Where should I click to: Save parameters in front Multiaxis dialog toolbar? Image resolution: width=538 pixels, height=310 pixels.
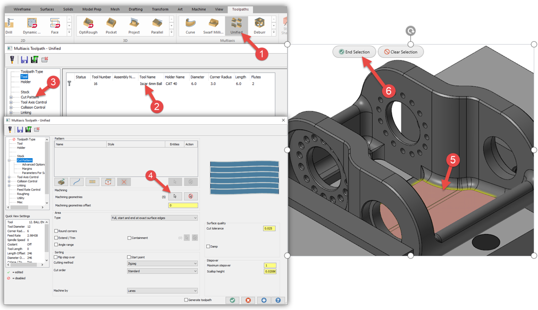tap(20, 130)
